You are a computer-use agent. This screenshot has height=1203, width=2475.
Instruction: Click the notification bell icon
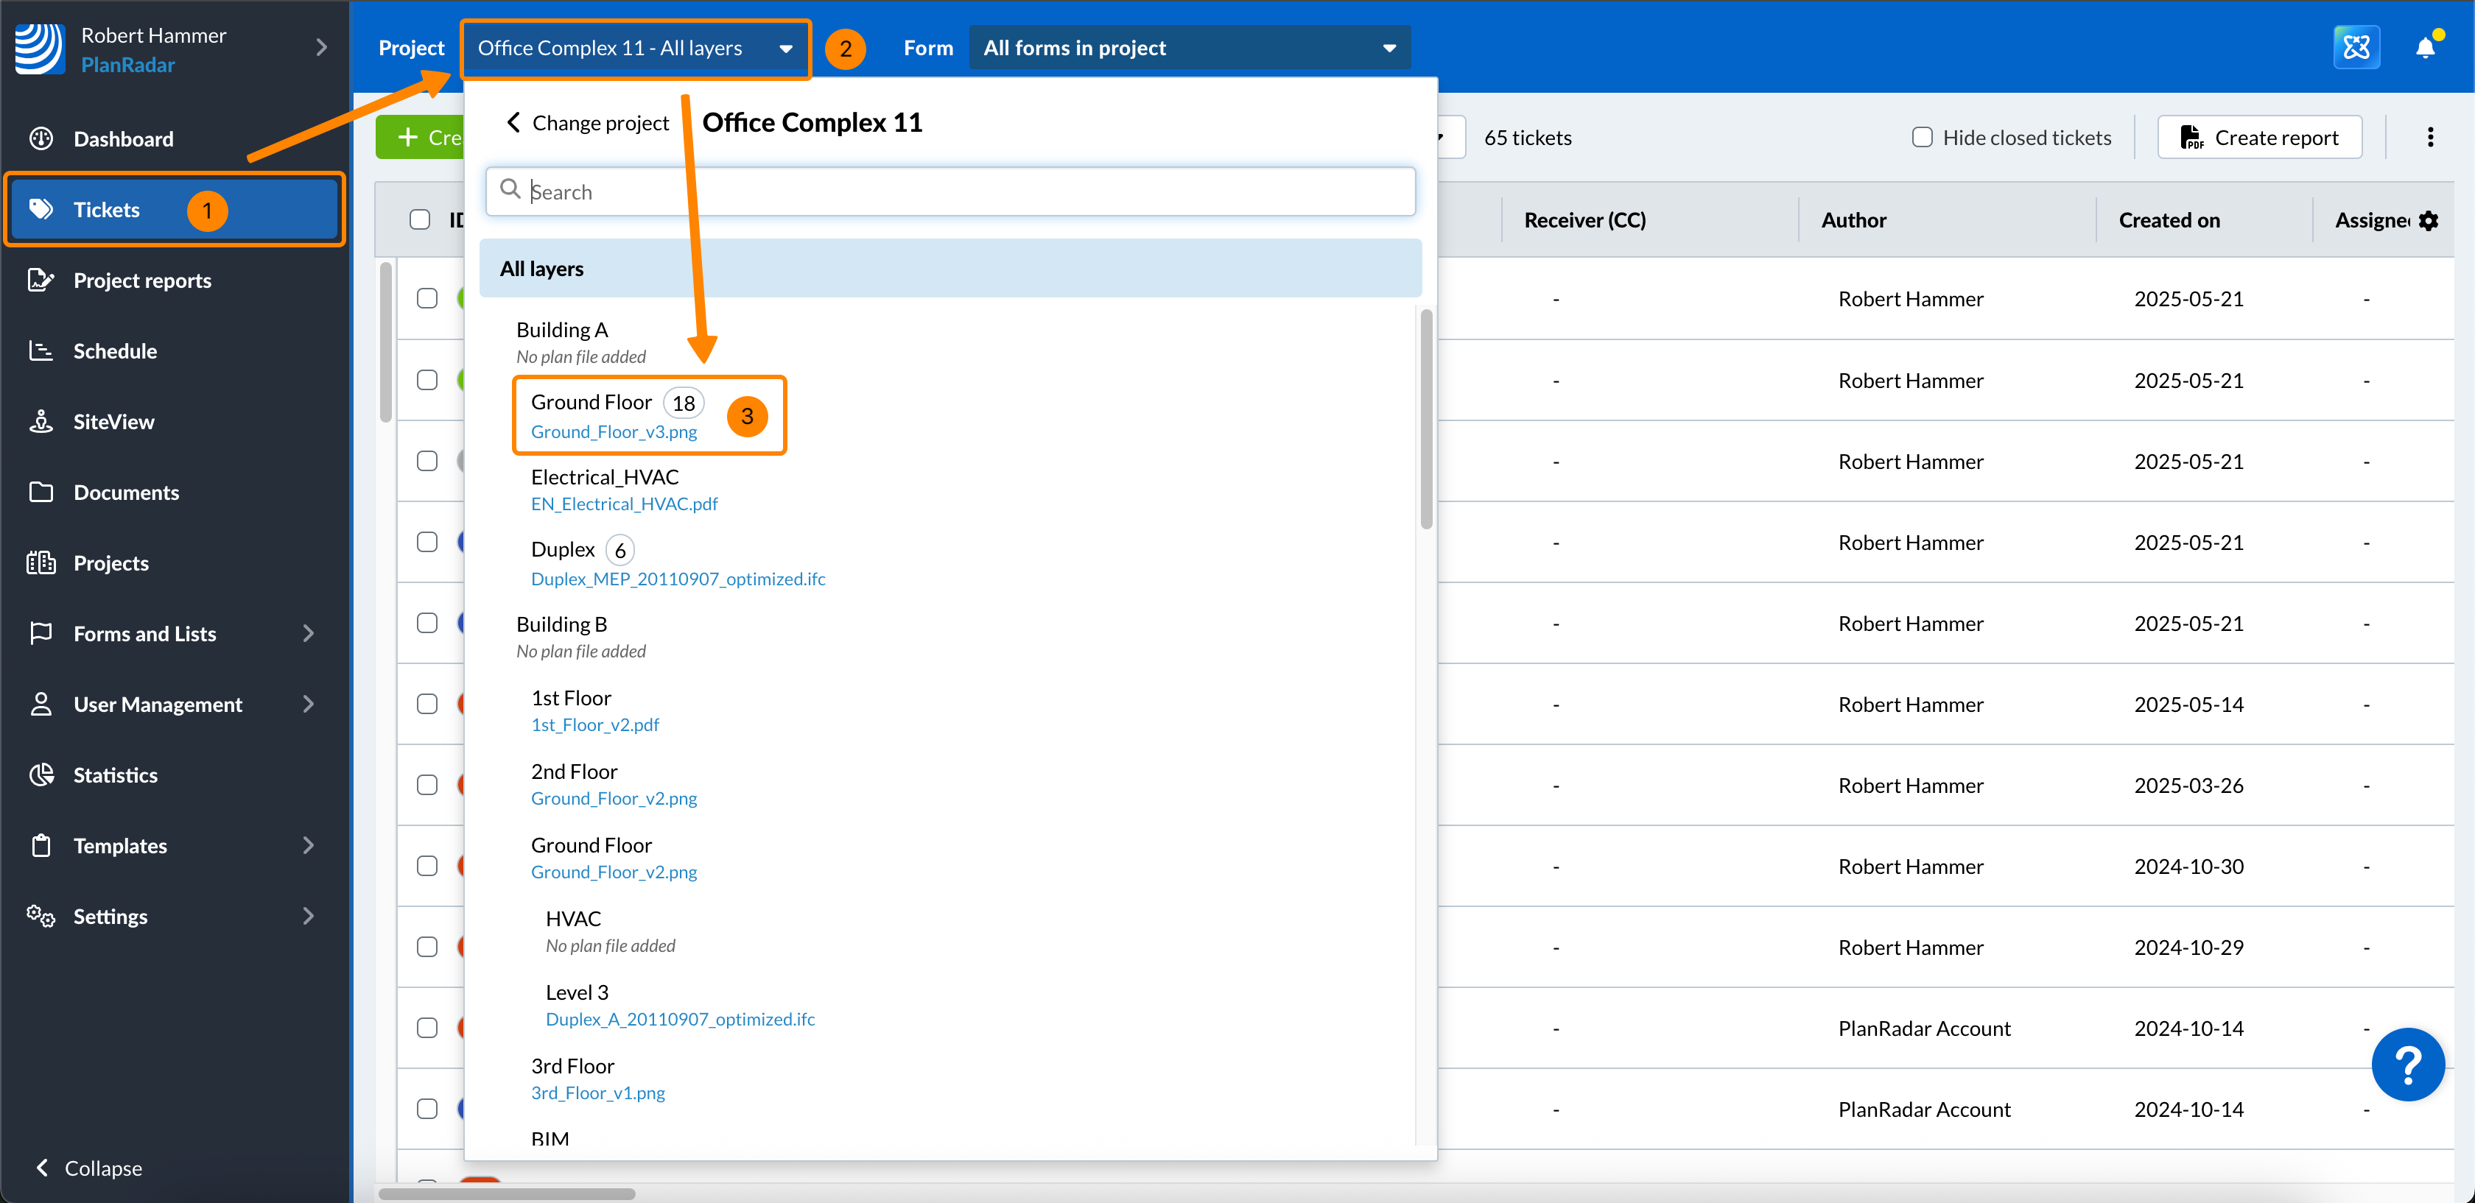(x=2424, y=47)
